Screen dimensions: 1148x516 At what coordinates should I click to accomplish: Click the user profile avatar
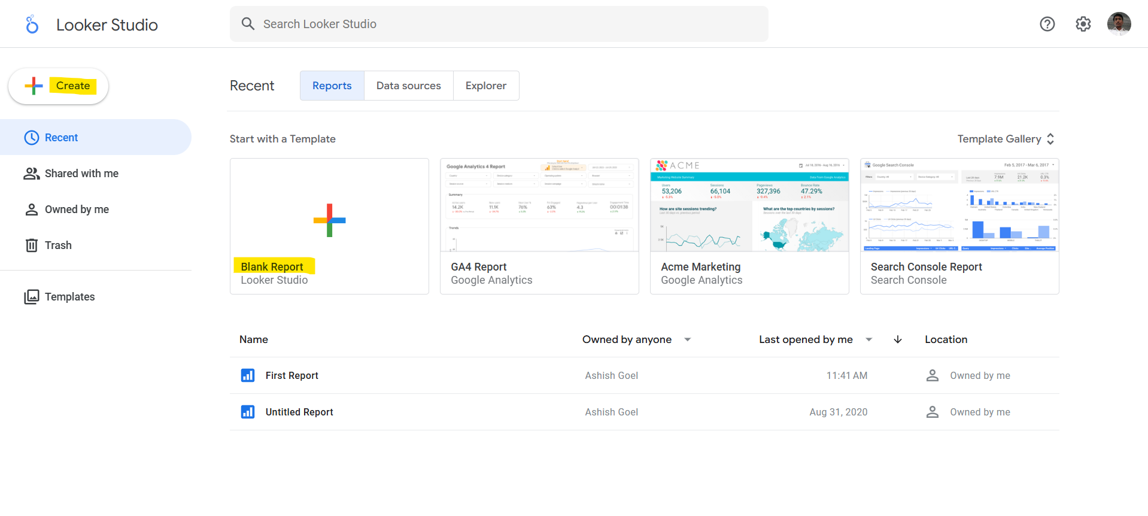[1118, 24]
